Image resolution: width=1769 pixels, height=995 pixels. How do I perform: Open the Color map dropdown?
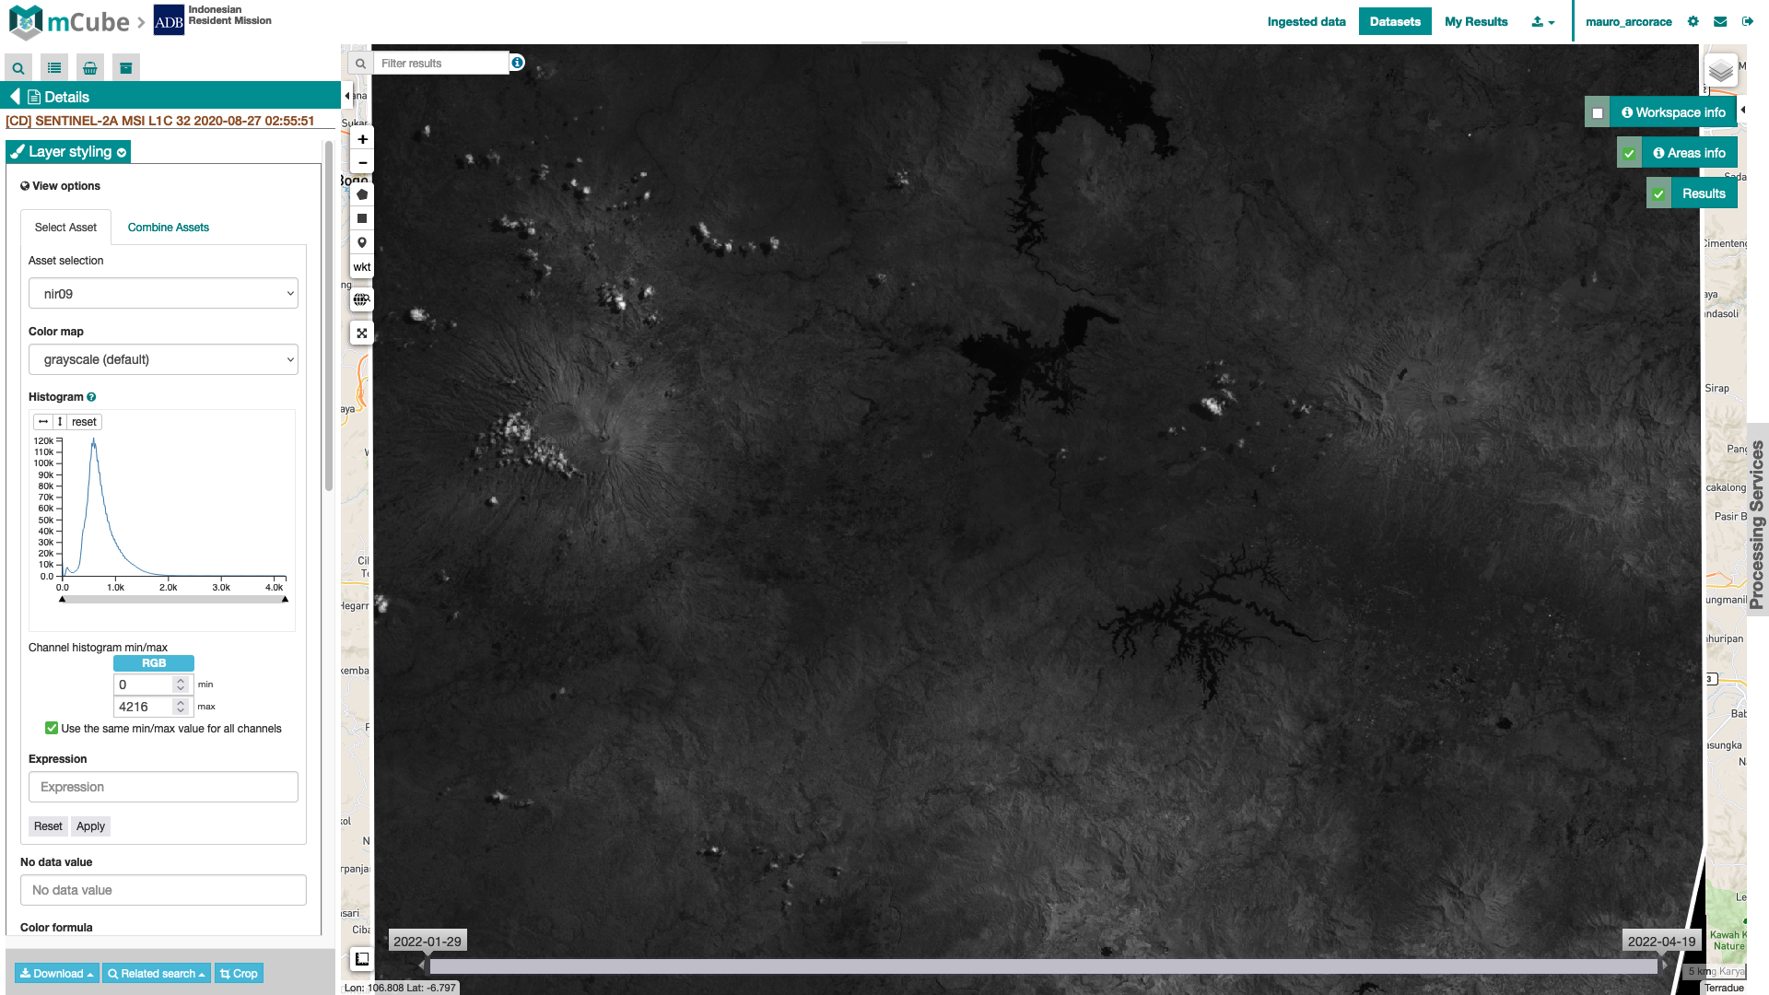point(163,359)
